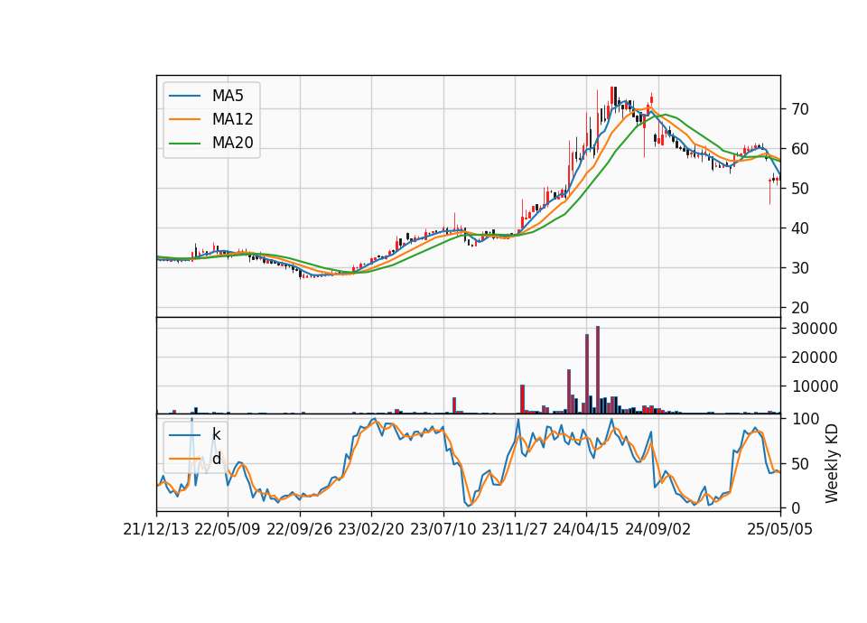Click the MA12 legend label
The image size is (867, 623).
232,119
